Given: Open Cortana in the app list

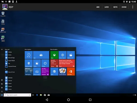Looking at the screenshot, I should [x=8, y=89].
